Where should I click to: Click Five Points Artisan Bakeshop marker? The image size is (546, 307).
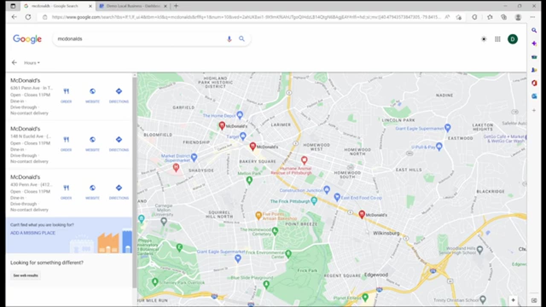(x=258, y=215)
